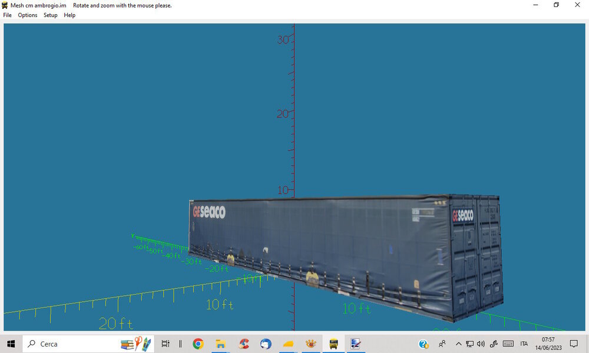This screenshot has height=353, width=589.
Task: Open the Help menu
Action: 70,15
